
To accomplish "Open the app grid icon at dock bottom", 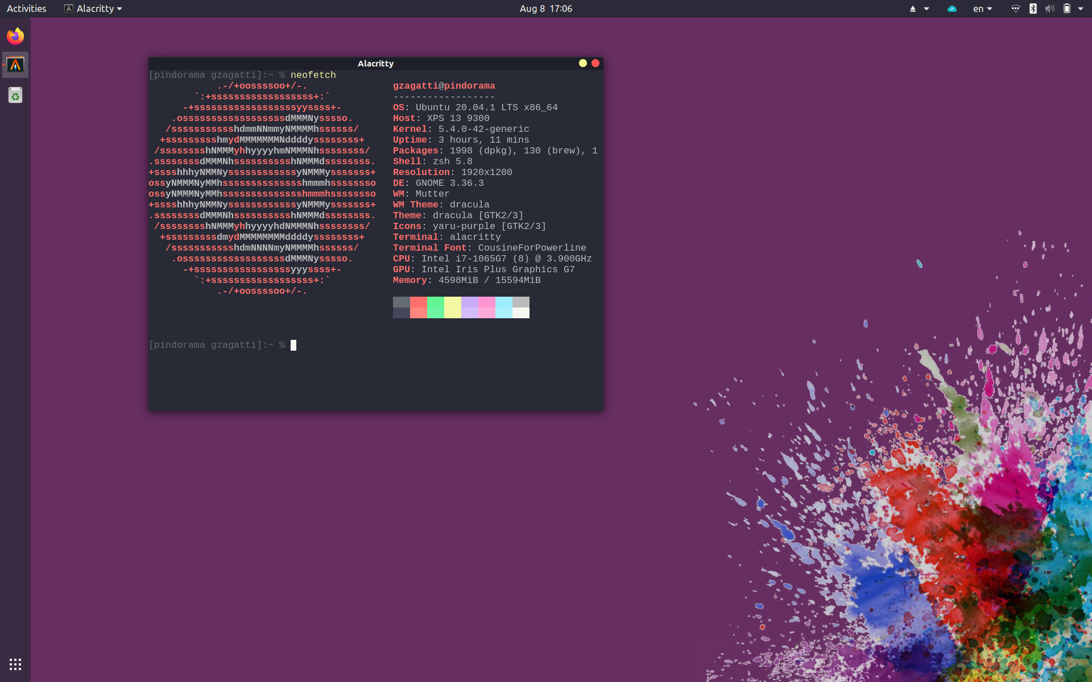I will [15, 664].
